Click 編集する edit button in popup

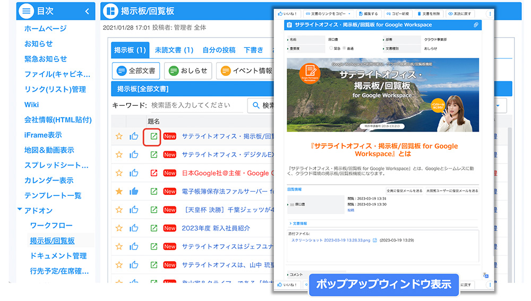click(369, 14)
